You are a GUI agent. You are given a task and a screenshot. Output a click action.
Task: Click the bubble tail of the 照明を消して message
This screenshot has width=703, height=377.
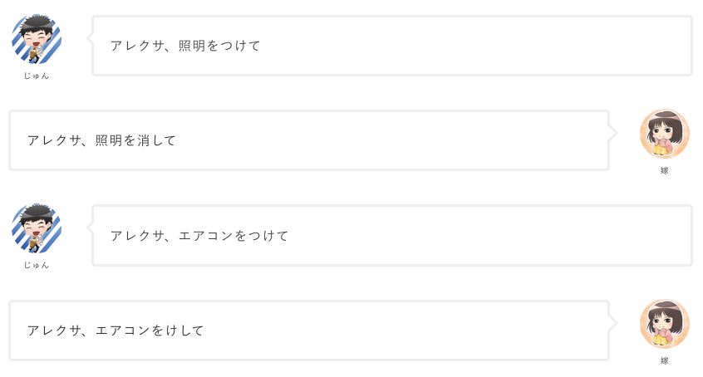coord(613,133)
